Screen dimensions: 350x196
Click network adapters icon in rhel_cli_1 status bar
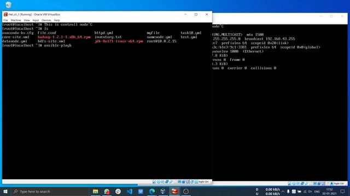[167, 182]
